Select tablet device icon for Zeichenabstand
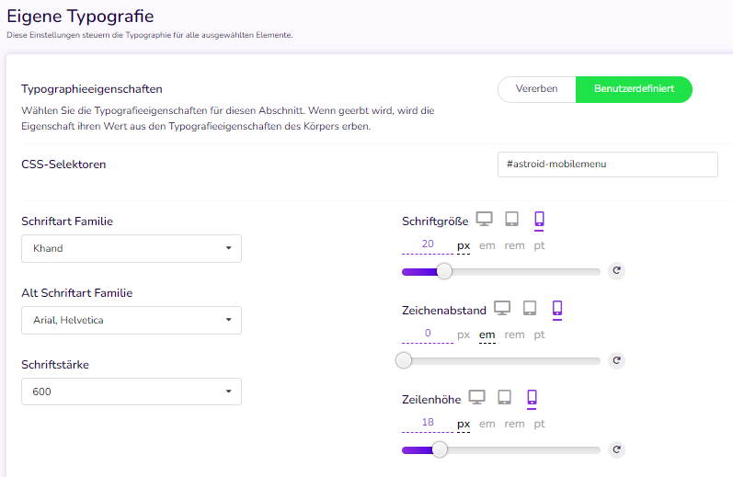 [530, 308]
